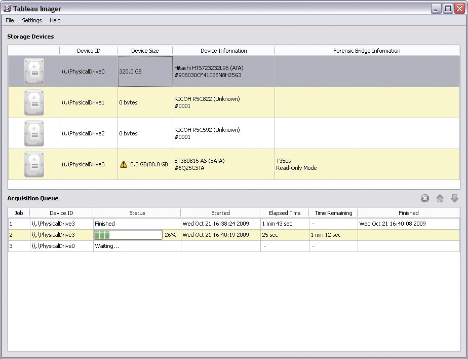Open the Help menu
Screen dimensions: 468x359
point(55,20)
